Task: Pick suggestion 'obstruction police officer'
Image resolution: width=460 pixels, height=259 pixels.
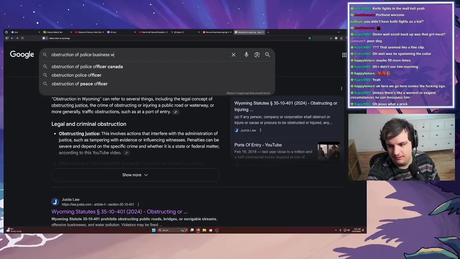Action: 76,75
